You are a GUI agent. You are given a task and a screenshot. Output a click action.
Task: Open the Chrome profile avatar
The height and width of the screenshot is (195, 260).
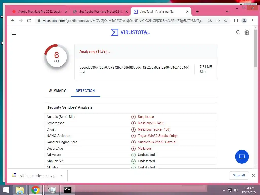(244, 21)
